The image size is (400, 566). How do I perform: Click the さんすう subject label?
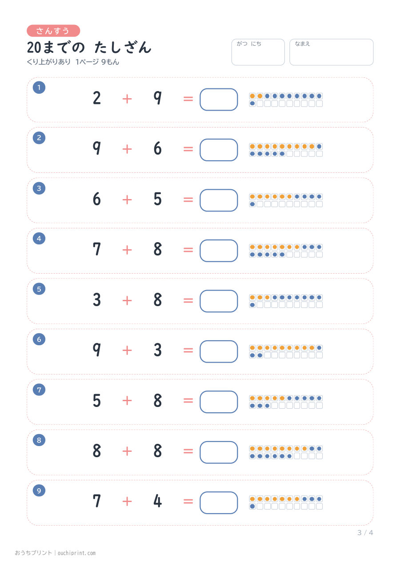pos(53,31)
